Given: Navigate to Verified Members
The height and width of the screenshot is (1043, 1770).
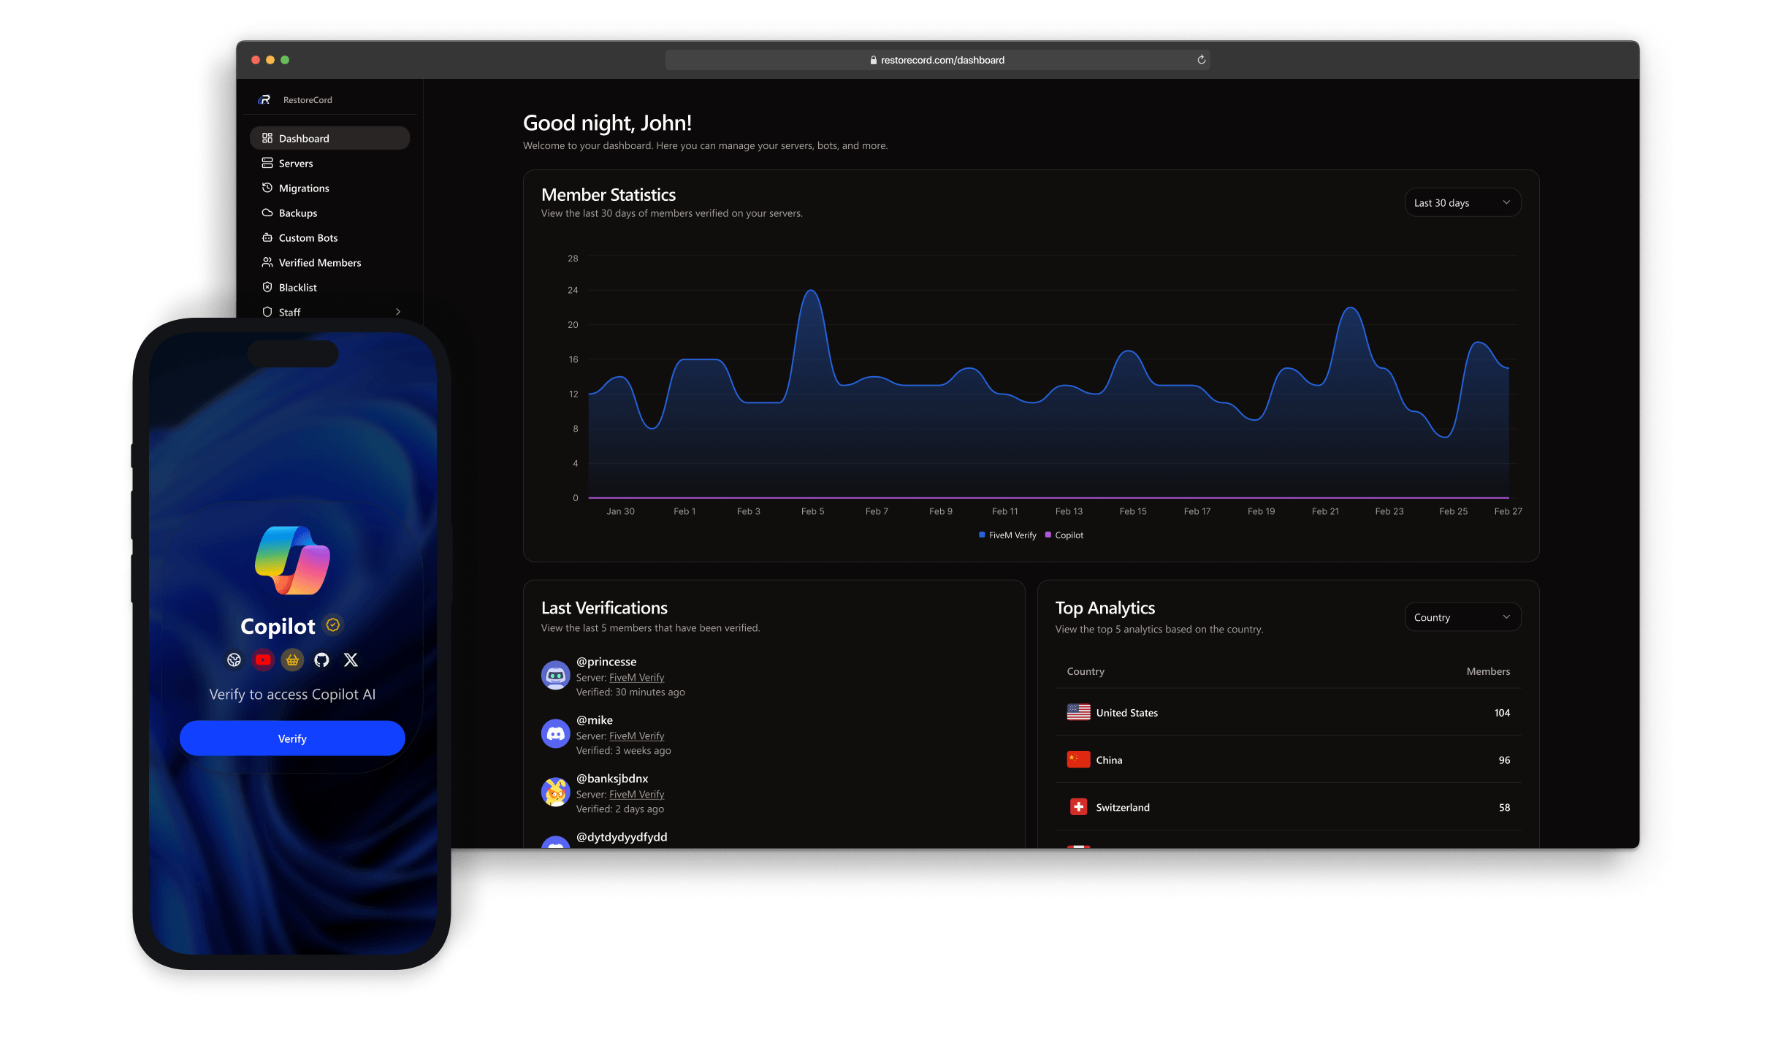Looking at the screenshot, I should [329, 262].
